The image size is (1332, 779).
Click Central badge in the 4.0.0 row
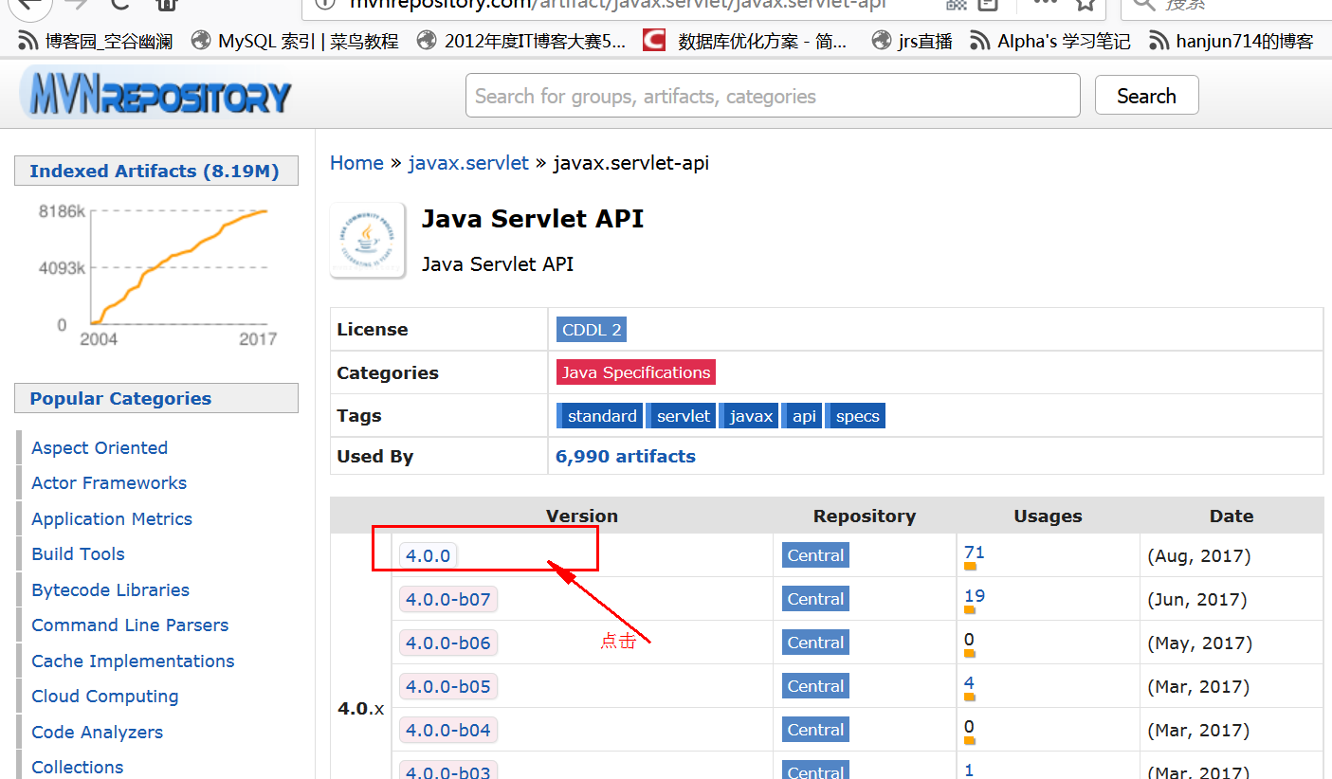[x=815, y=555]
